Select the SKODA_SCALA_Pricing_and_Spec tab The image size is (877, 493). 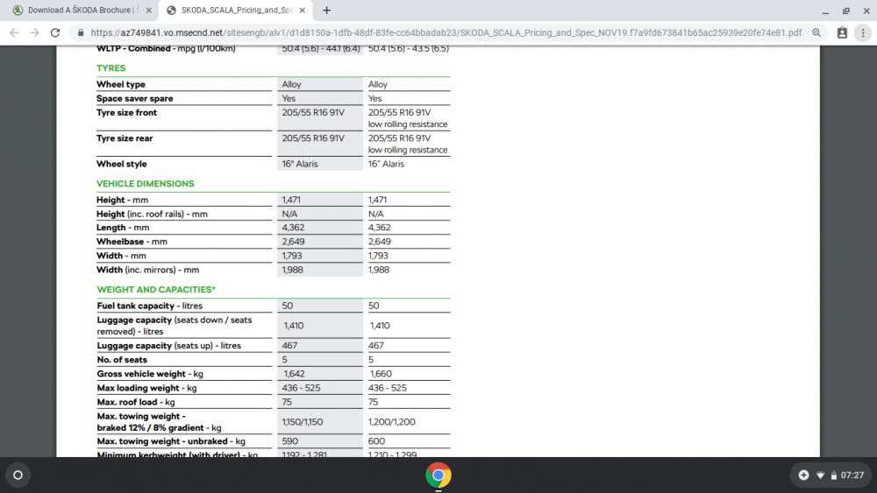(237, 10)
